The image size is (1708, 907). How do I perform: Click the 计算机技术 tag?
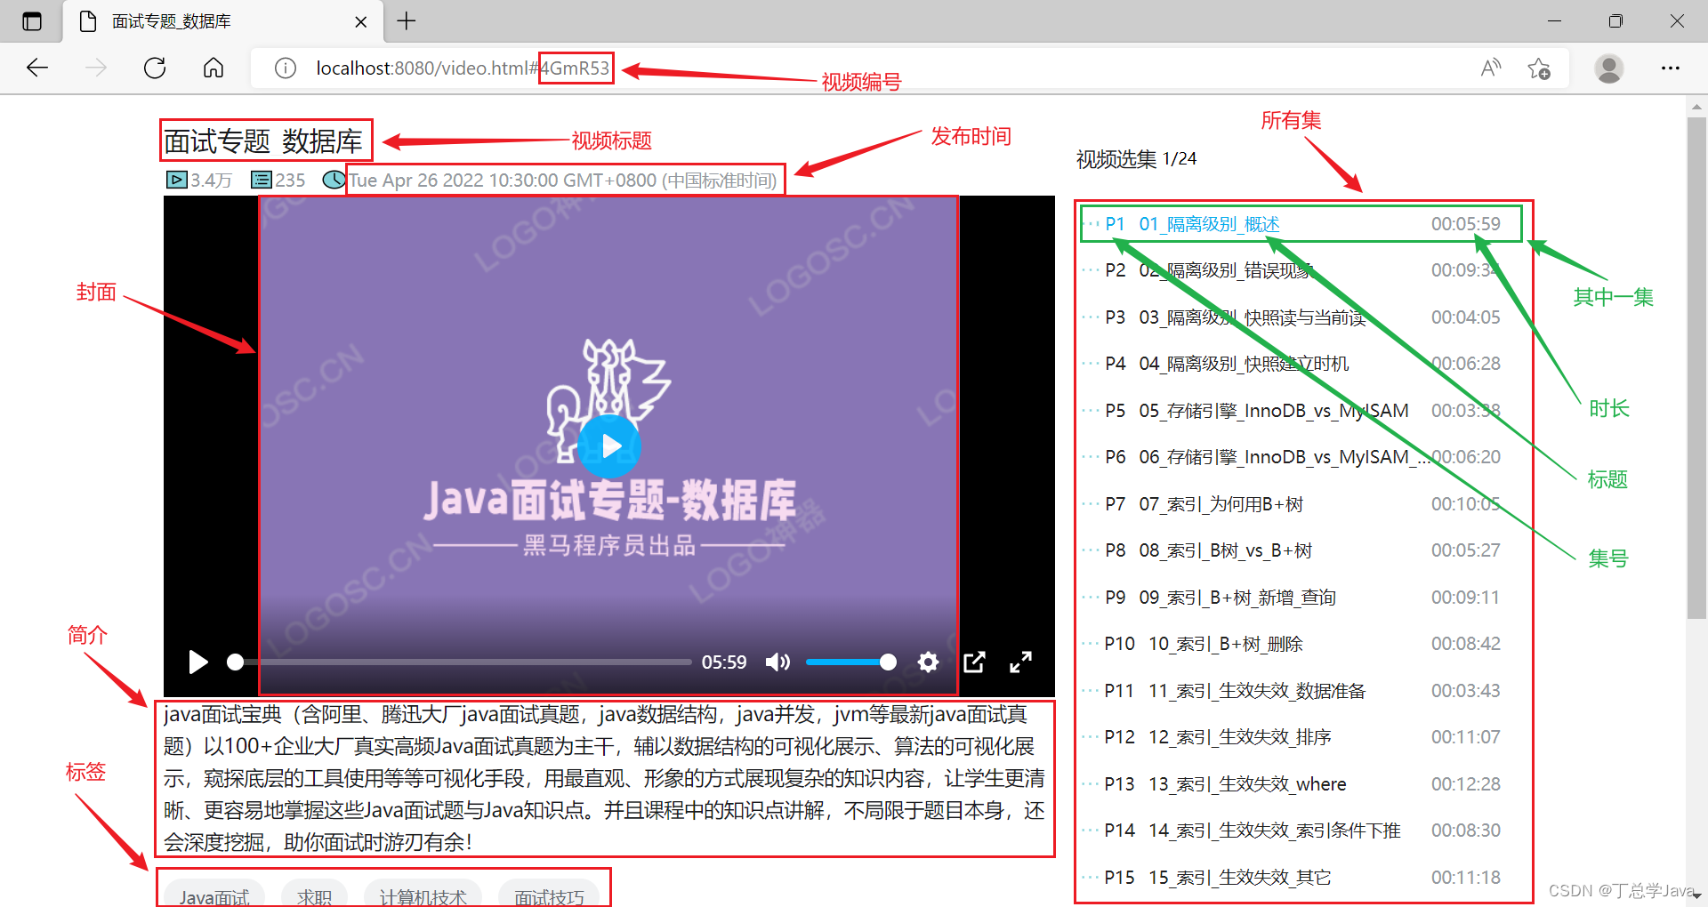(423, 895)
